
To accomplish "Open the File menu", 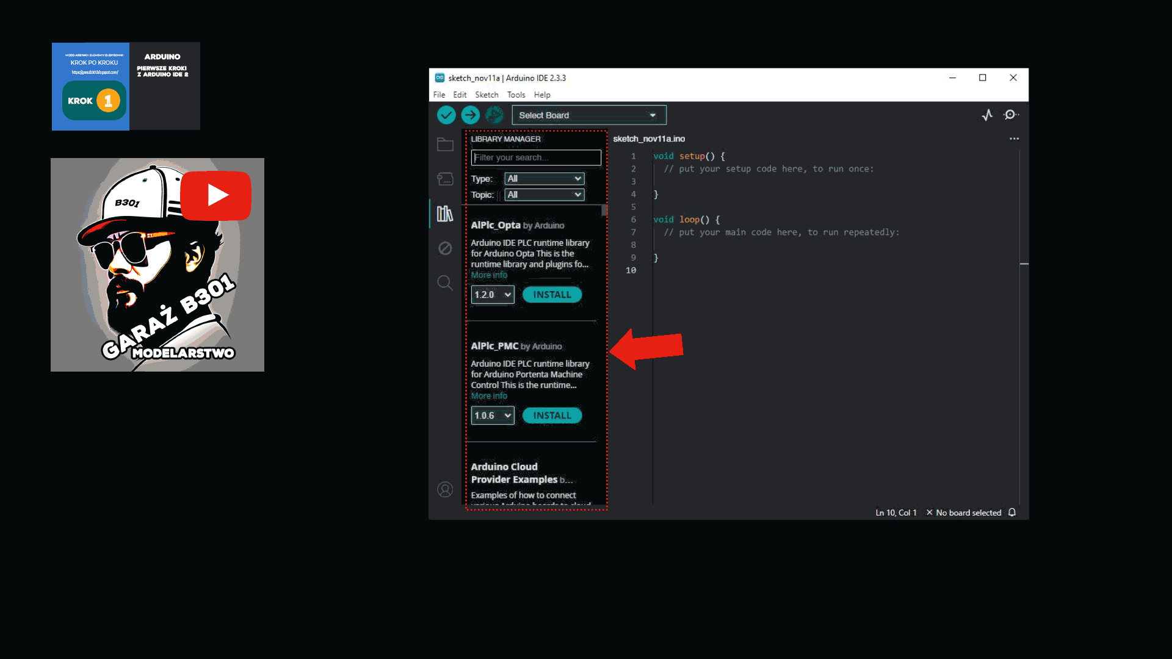I will coord(439,95).
